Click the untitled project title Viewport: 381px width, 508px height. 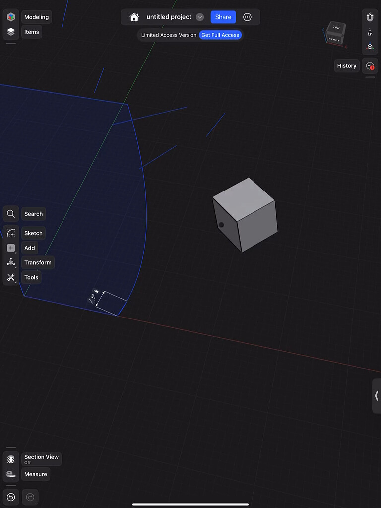[169, 17]
